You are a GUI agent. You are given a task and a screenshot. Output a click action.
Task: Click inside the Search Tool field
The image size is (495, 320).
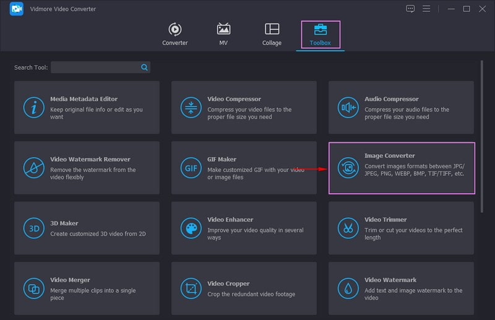[x=96, y=67]
